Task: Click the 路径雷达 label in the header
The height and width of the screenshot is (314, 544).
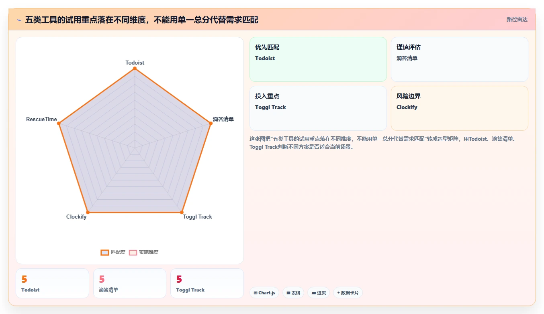Action: [x=517, y=19]
